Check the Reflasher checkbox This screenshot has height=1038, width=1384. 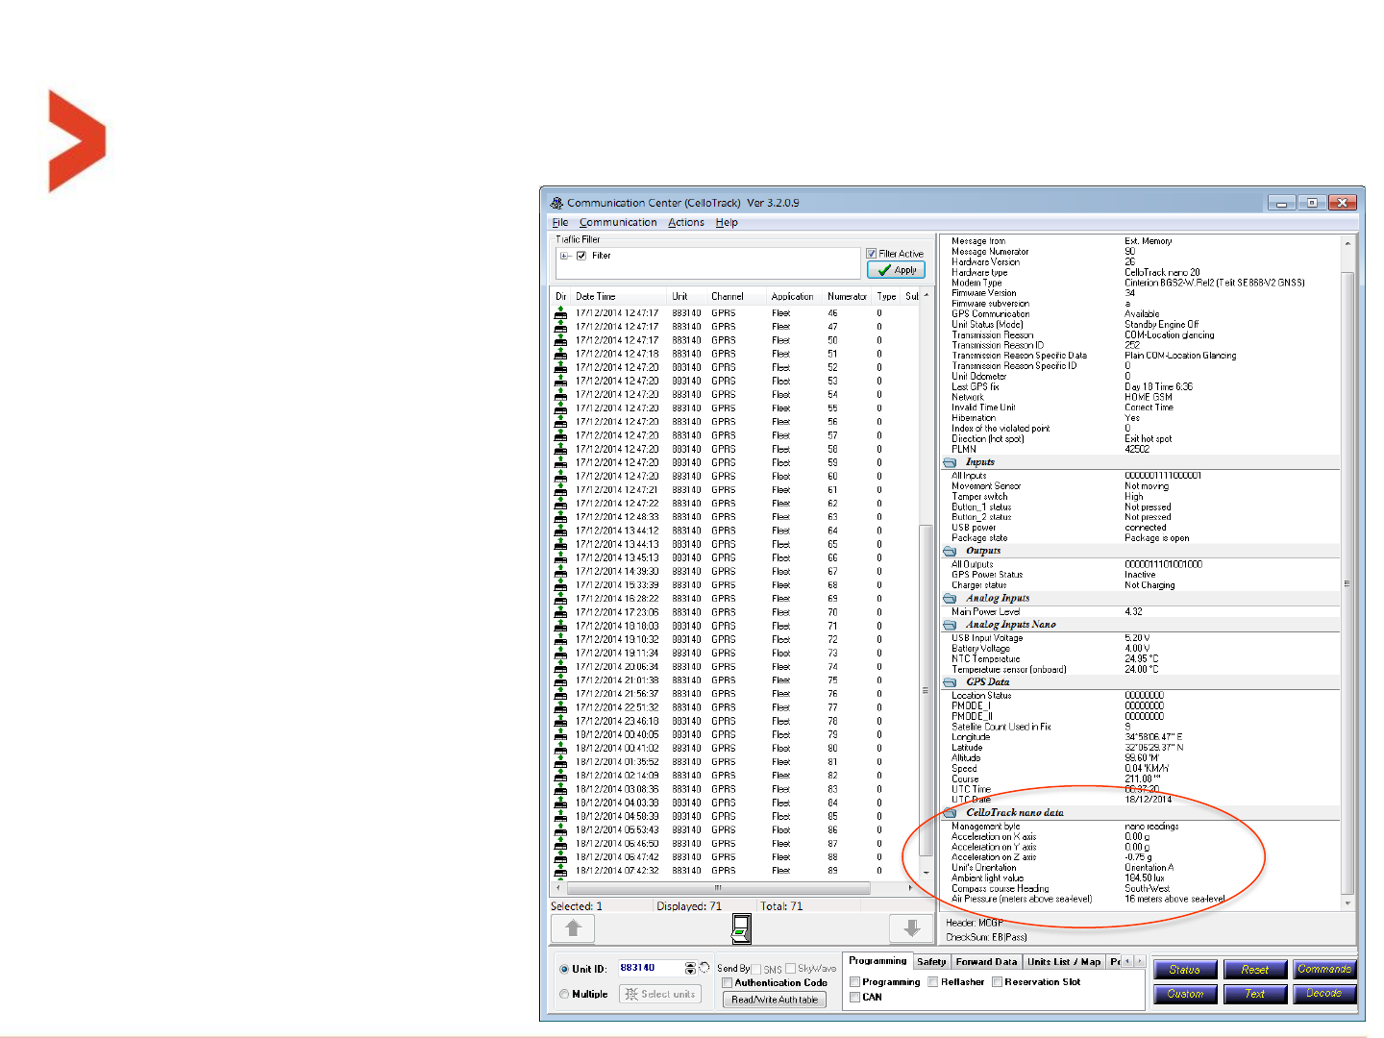tap(933, 982)
